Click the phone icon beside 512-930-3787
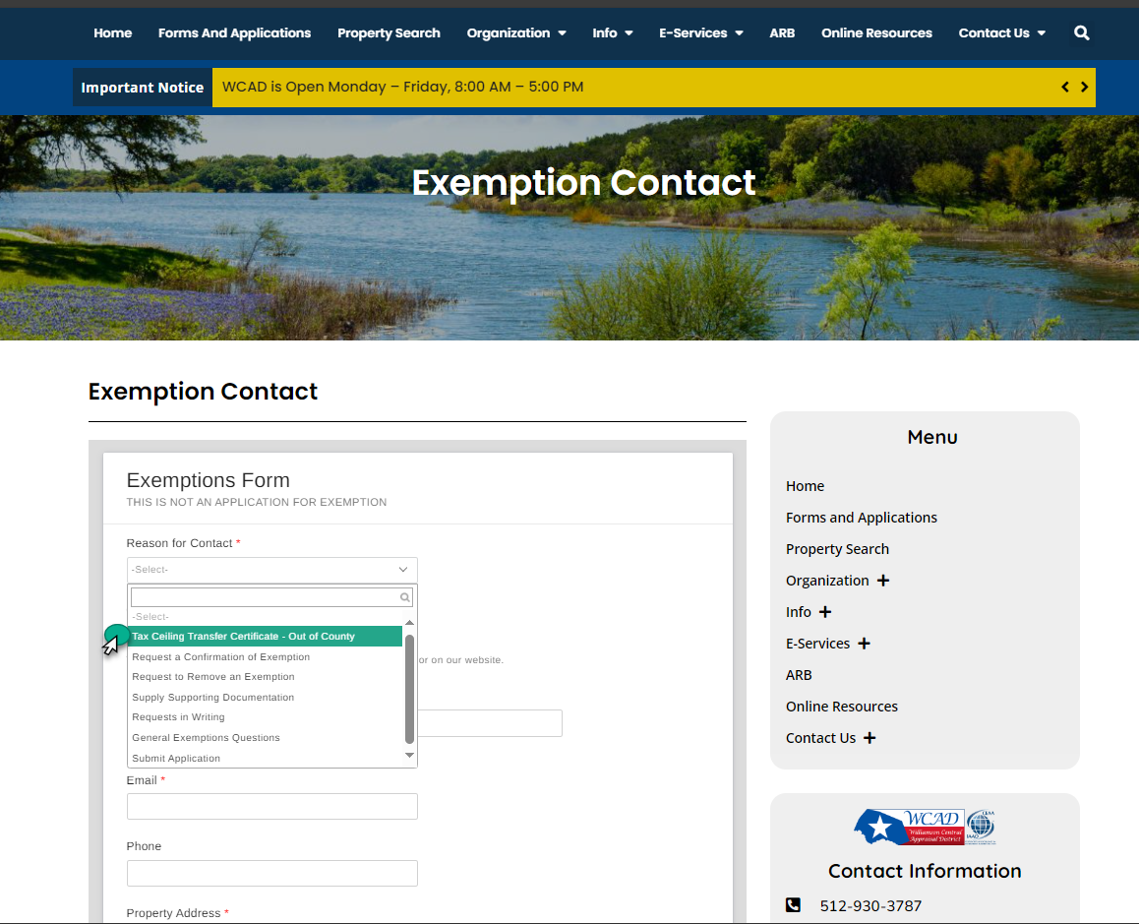Viewport: 1139px width, 924px height. click(793, 905)
